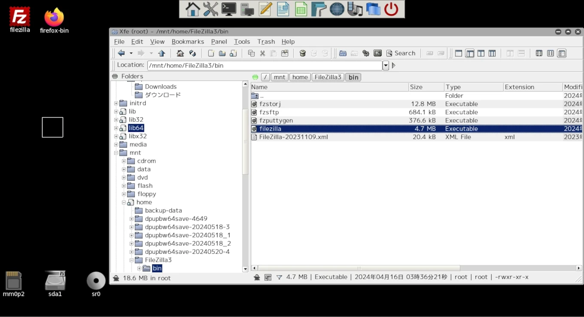This screenshot has height=317, width=584.
Task: Switch to the tree and panel view
Action: click(470, 53)
